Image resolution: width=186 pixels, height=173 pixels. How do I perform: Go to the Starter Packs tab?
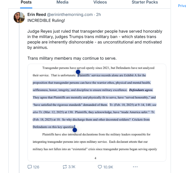[145, 2]
